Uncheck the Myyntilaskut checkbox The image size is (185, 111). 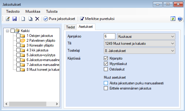coord(106,64)
